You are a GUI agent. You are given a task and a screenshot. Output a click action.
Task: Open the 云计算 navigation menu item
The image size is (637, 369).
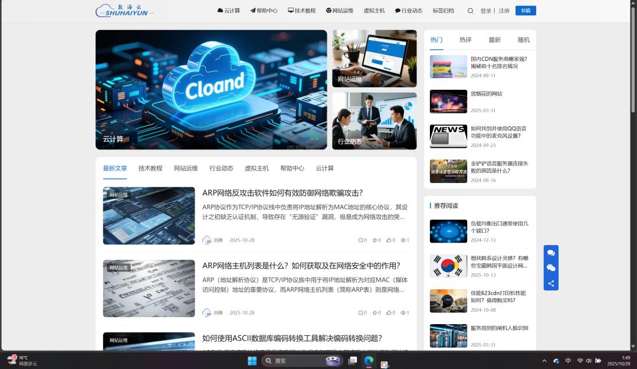point(229,11)
